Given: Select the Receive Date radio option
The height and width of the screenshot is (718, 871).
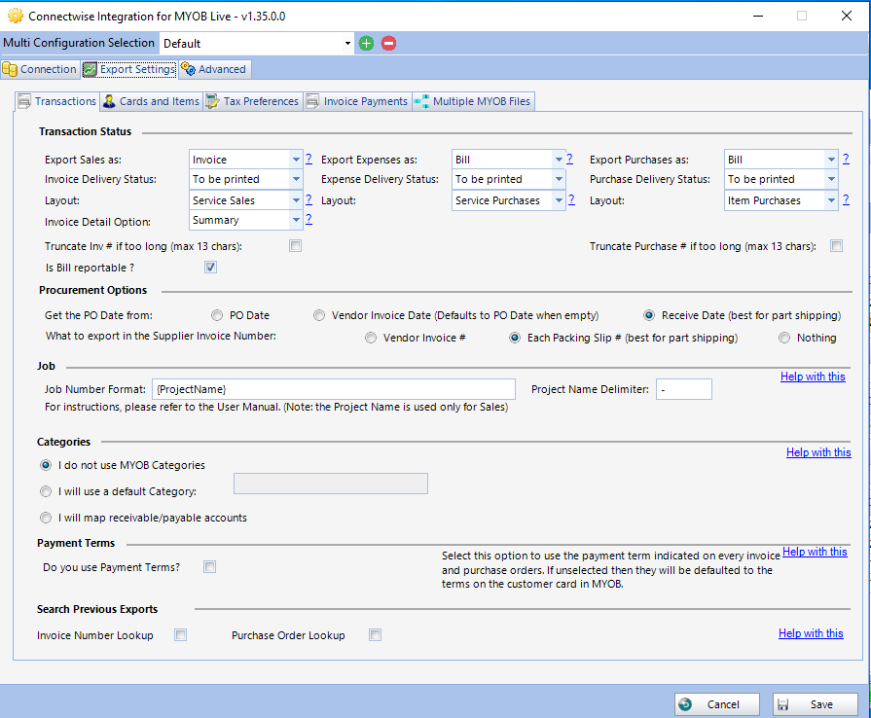Looking at the screenshot, I should 649,315.
